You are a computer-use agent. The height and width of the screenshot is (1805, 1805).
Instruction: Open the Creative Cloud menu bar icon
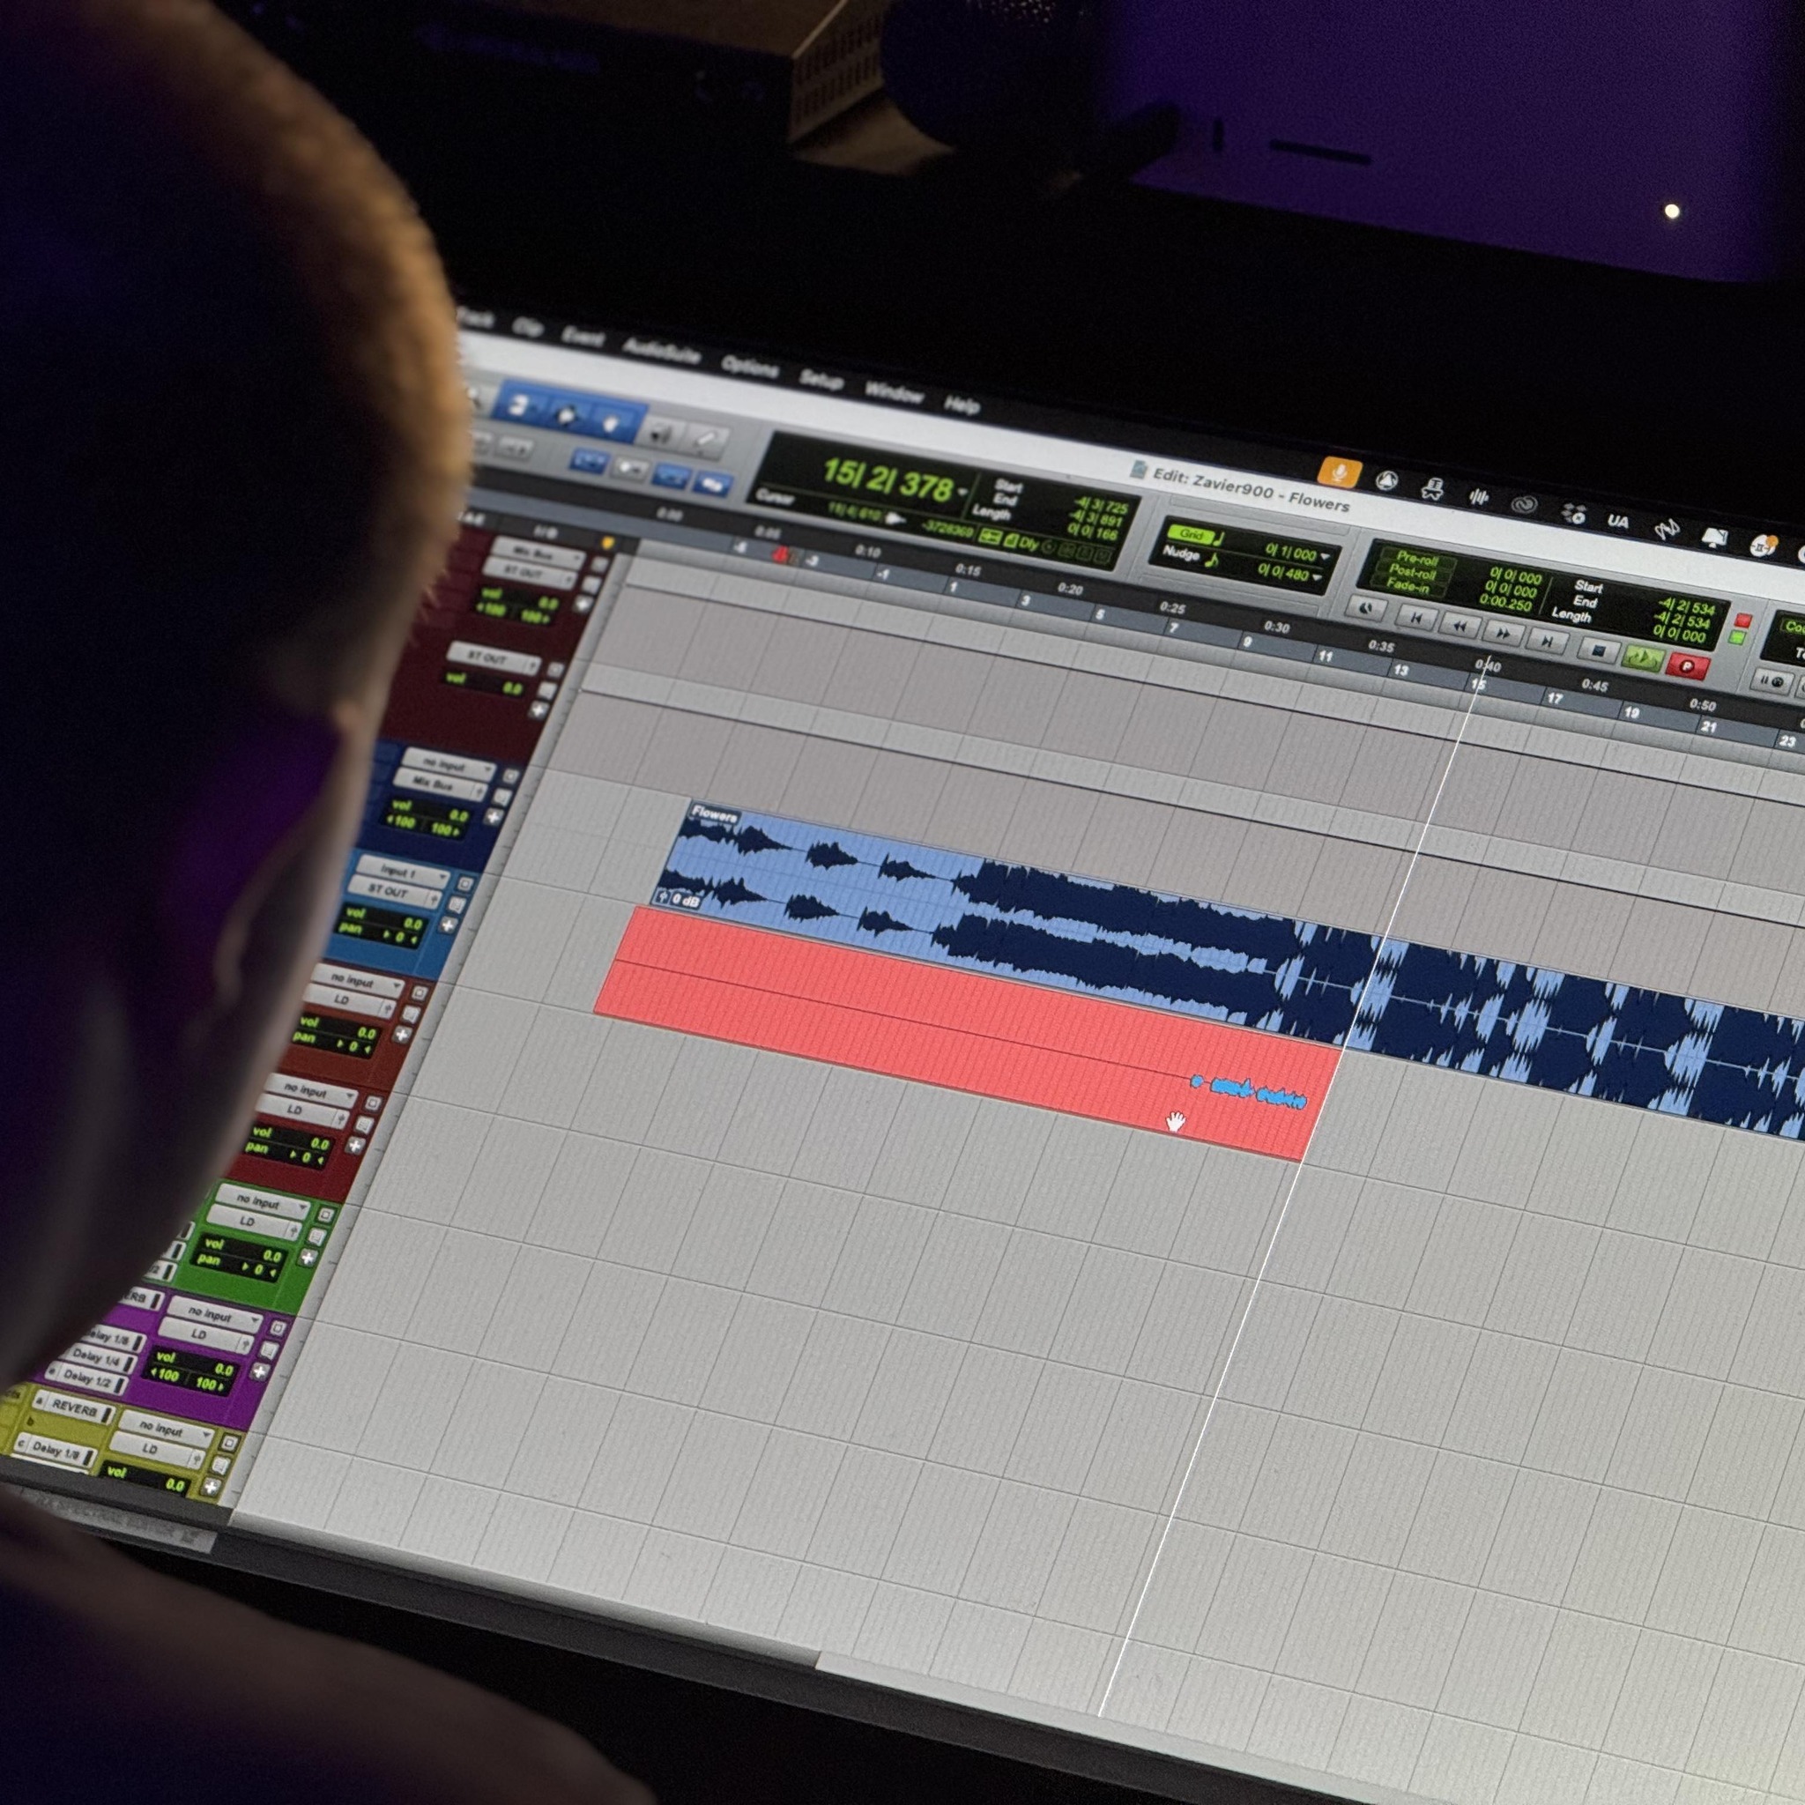[1526, 504]
